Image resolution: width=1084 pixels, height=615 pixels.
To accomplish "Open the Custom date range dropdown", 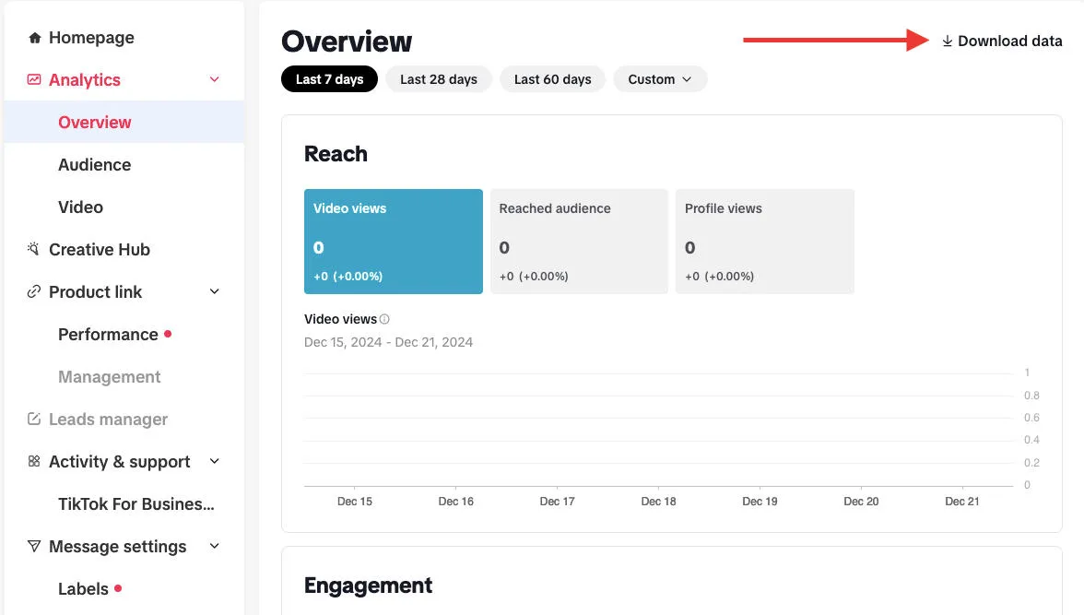I will click(x=660, y=79).
